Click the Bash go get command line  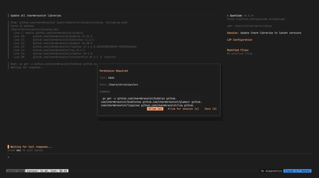click(54, 64)
